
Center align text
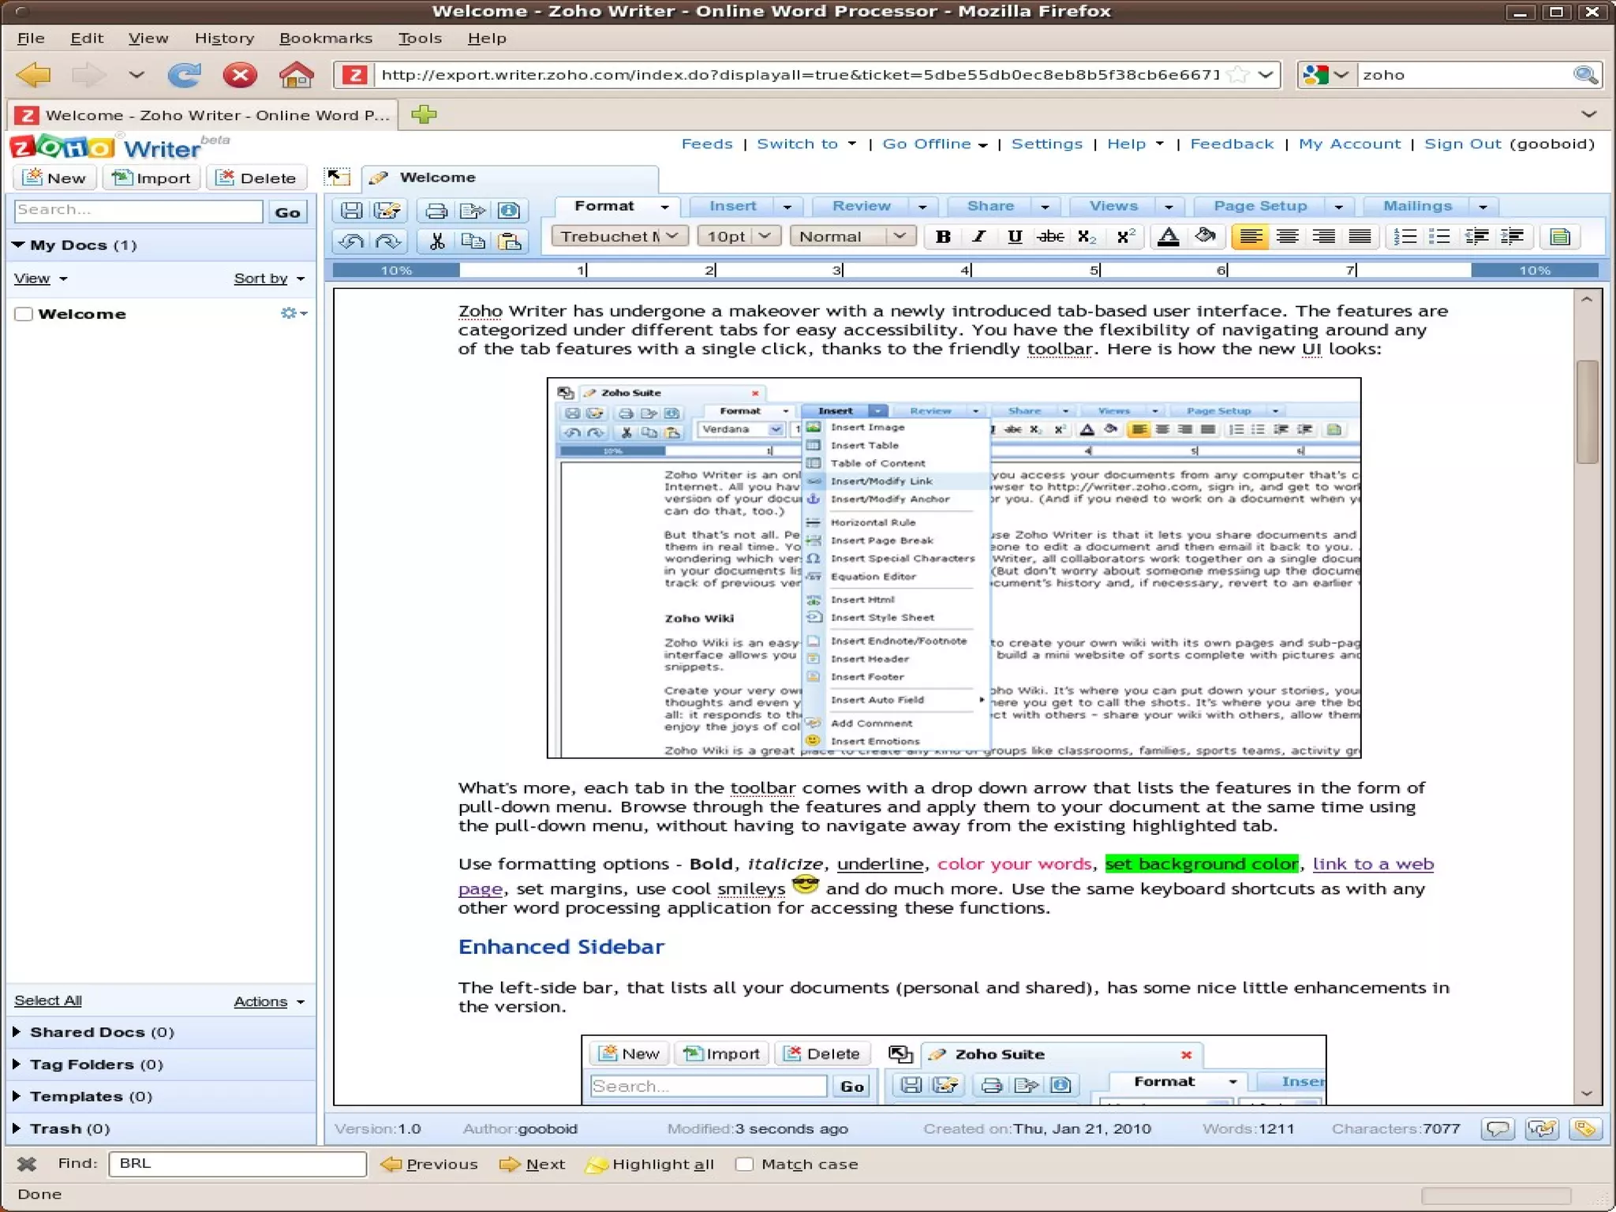click(x=1287, y=237)
